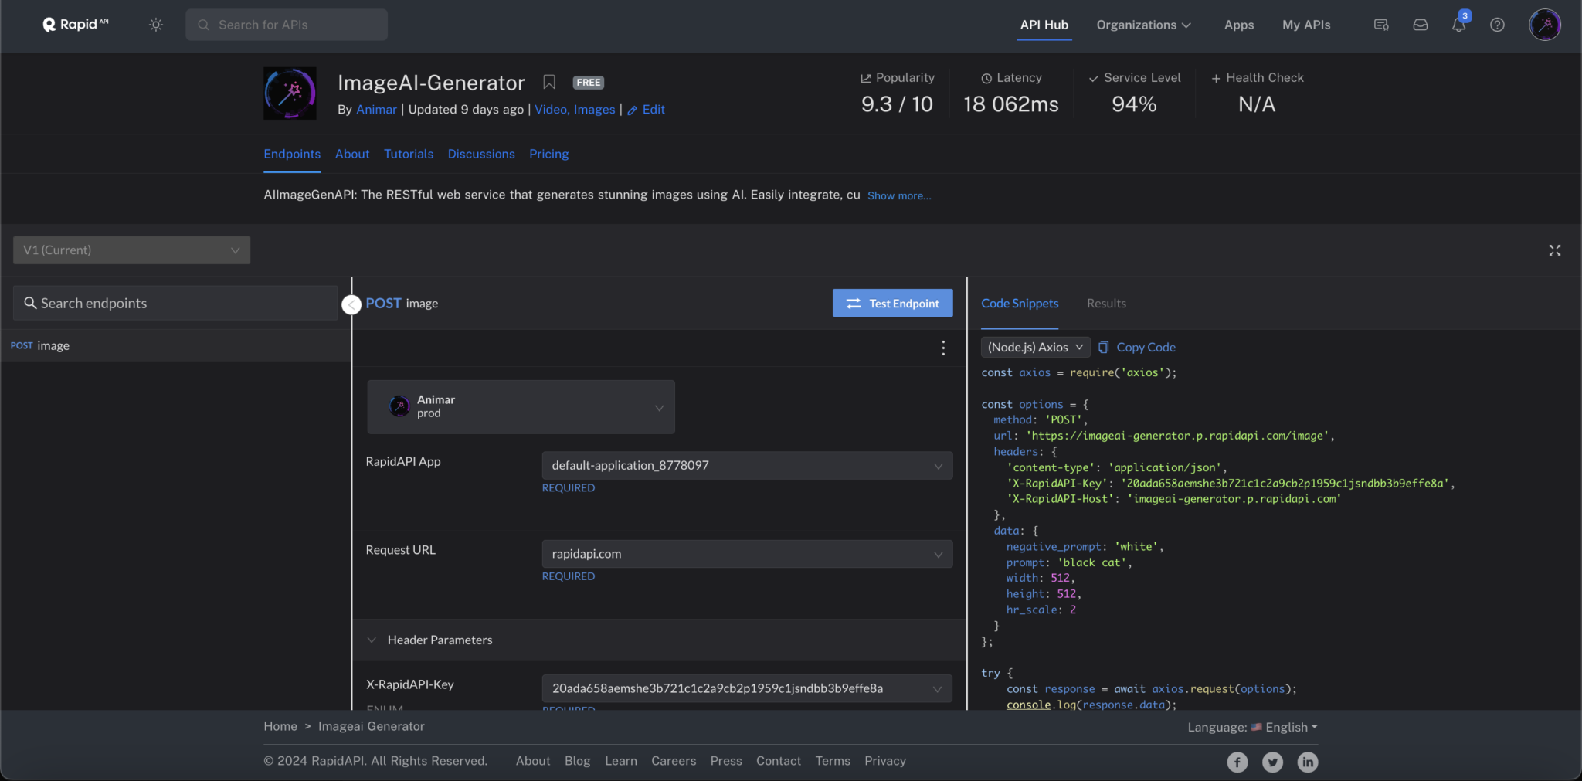
Task: Click the RapidAPI logo
Action: (x=74, y=24)
